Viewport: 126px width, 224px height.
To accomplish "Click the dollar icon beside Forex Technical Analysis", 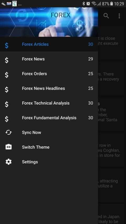I will (x=7, y=104).
